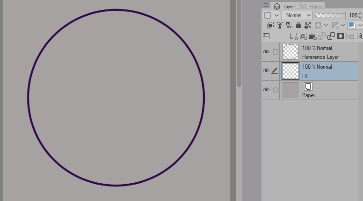Hide the Reference Layer via eye icon
This screenshot has width=363, height=201.
click(266, 51)
